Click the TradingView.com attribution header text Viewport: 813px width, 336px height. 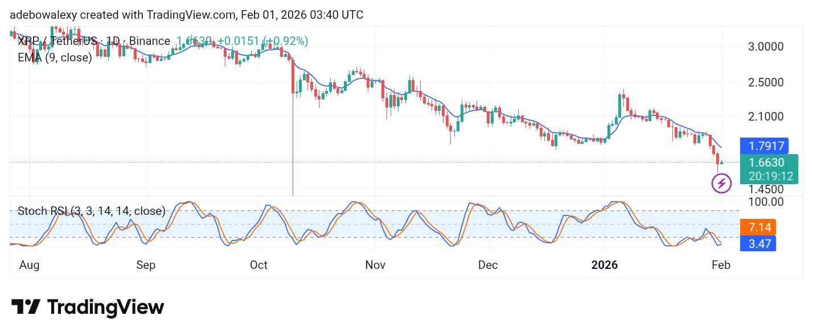[186, 15]
